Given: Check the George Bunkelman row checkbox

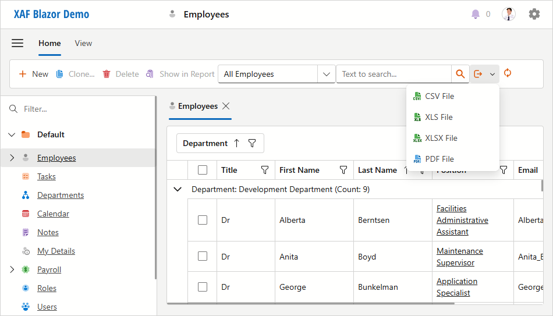Looking at the screenshot, I should [x=203, y=287].
